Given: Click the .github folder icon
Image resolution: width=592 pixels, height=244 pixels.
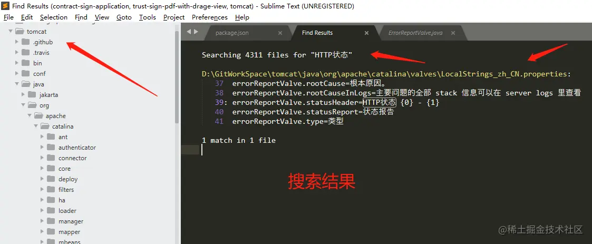Looking at the screenshot, I should click(26, 42).
